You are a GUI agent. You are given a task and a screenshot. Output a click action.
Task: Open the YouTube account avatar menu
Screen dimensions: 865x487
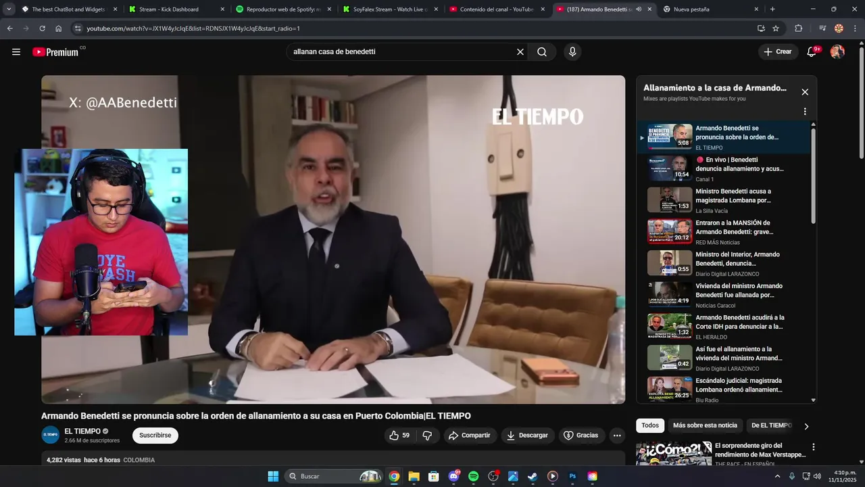pyautogui.click(x=837, y=52)
